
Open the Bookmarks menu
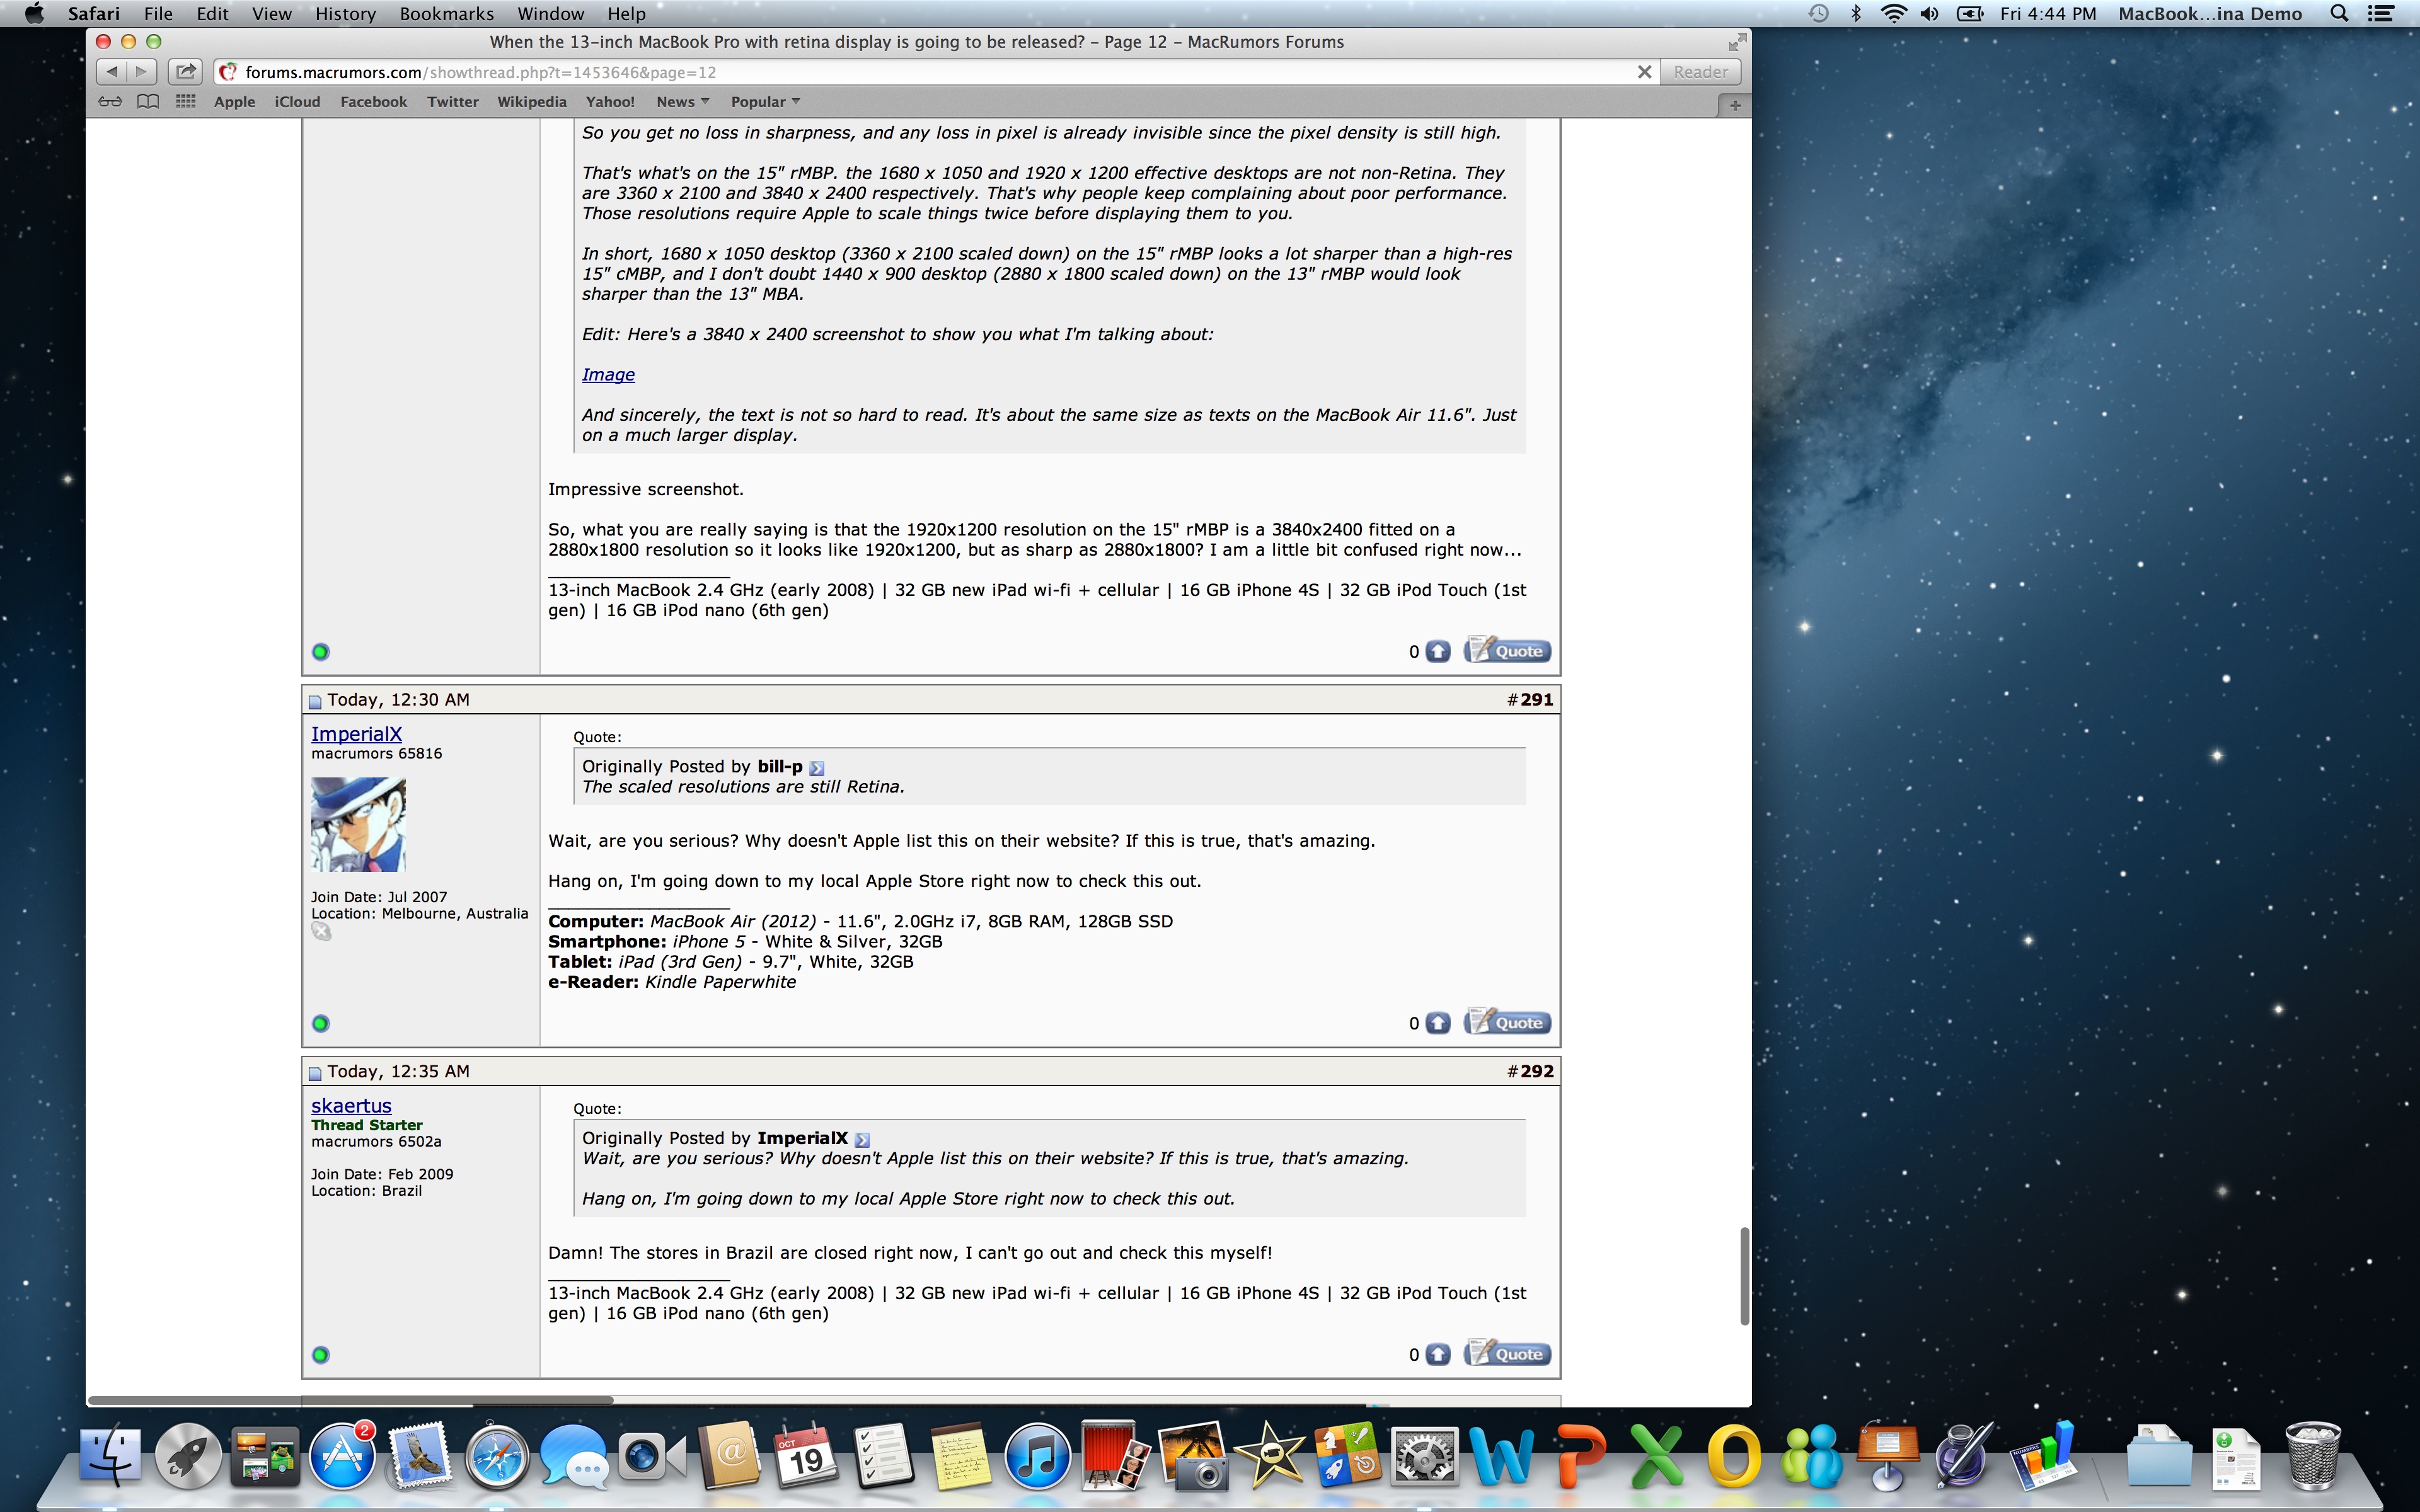[x=446, y=14]
